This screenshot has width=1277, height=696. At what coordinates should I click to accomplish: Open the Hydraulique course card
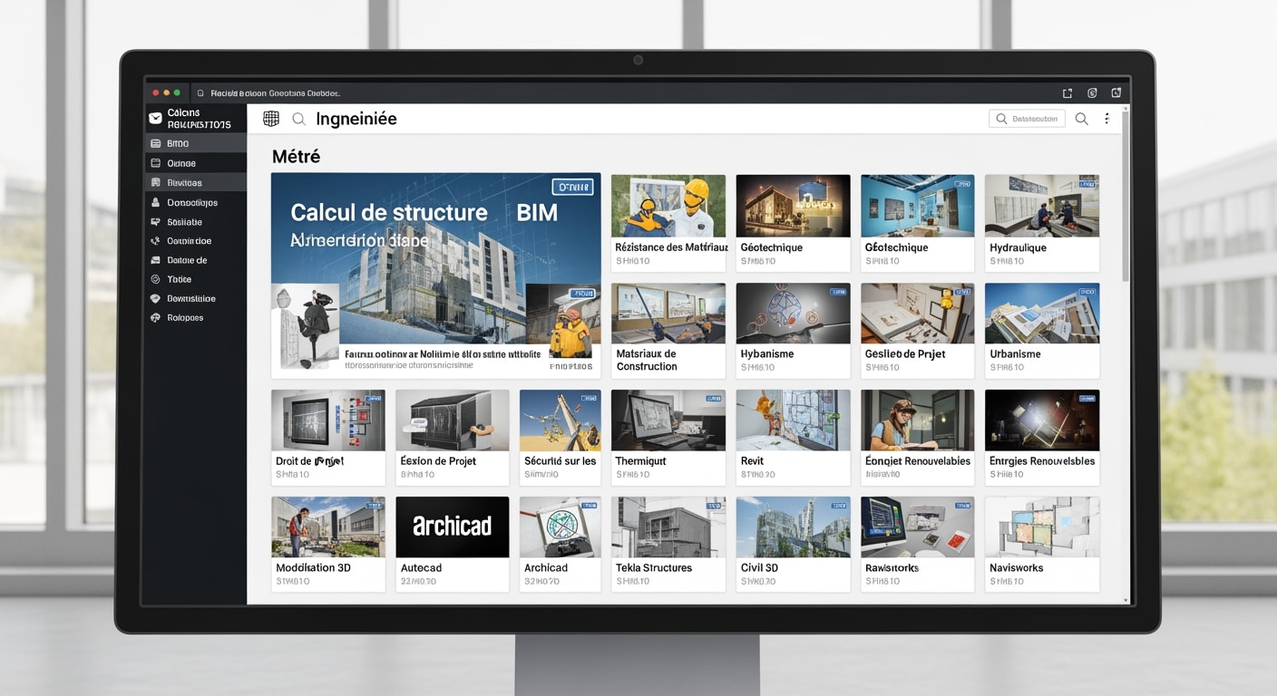coord(1042,223)
